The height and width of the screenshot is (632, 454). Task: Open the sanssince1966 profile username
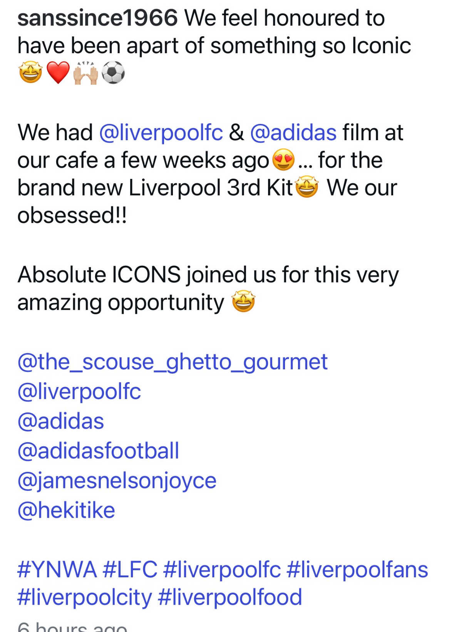(97, 18)
